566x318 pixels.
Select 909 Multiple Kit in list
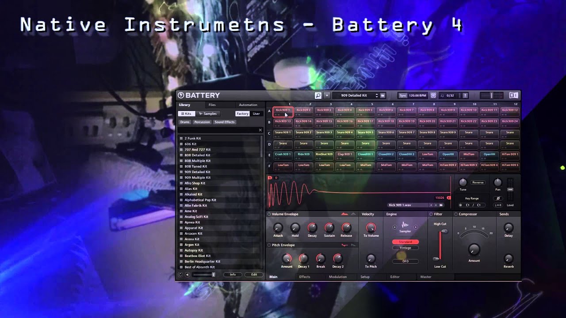(219, 178)
